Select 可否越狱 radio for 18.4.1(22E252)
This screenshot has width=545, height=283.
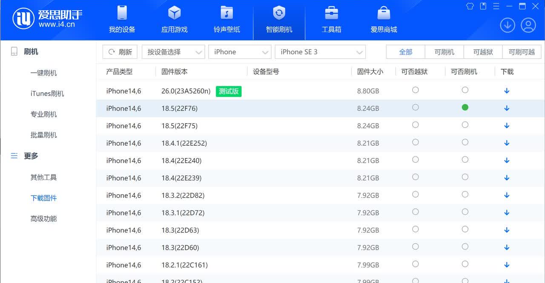[x=416, y=142]
